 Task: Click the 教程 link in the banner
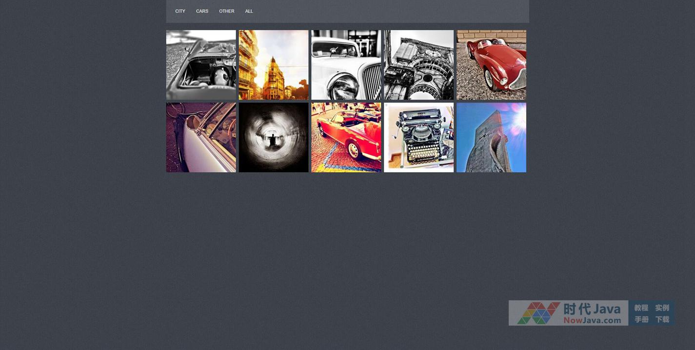point(641,308)
